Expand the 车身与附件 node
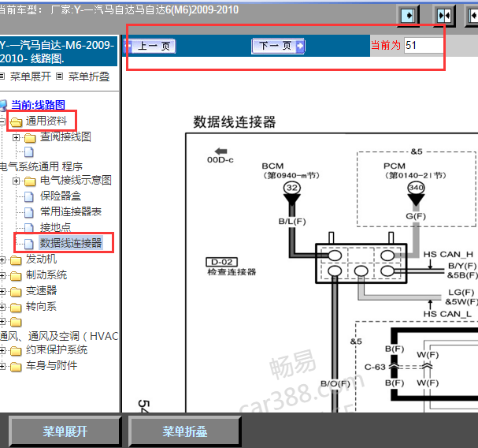 [2, 367]
